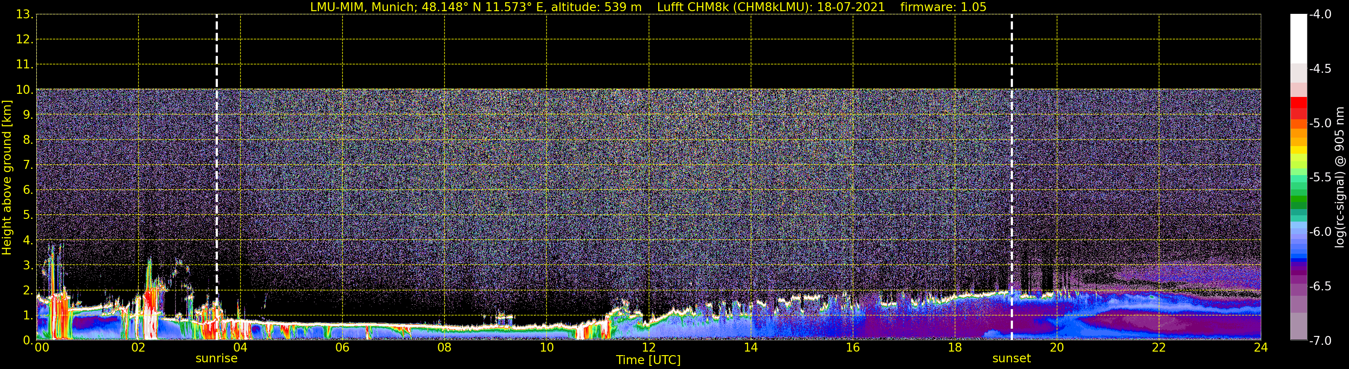Click the '10' tick on the time axis
Screen dimensions: 1349x369
pyautogui.click(x=547, y=348)
